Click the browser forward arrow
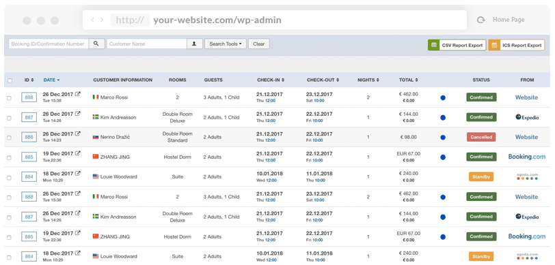 tap(102, 20)
